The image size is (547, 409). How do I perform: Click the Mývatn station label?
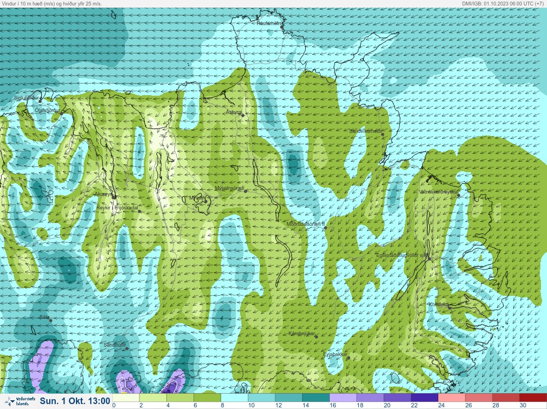197,198
